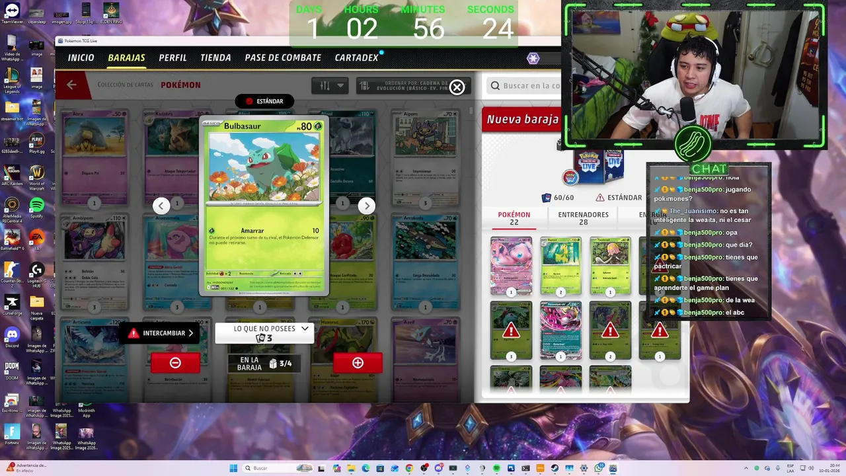Click the Nueva baraja title
The width and height of the screenshot is (846, 476).
coord(522,119)
